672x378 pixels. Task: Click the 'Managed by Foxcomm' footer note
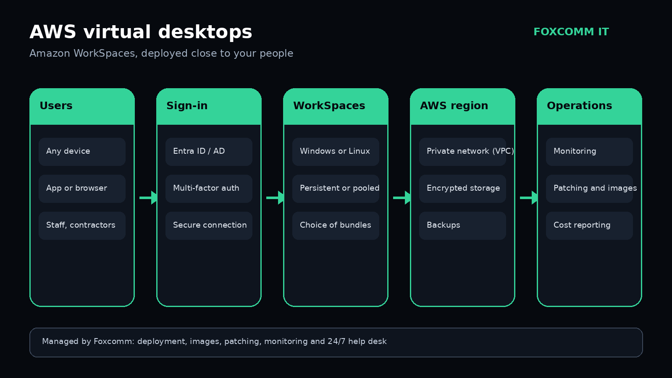pos(336,342)
